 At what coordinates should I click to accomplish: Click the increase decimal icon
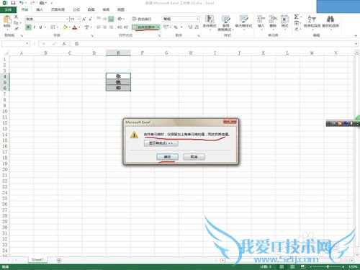point(190,27)
